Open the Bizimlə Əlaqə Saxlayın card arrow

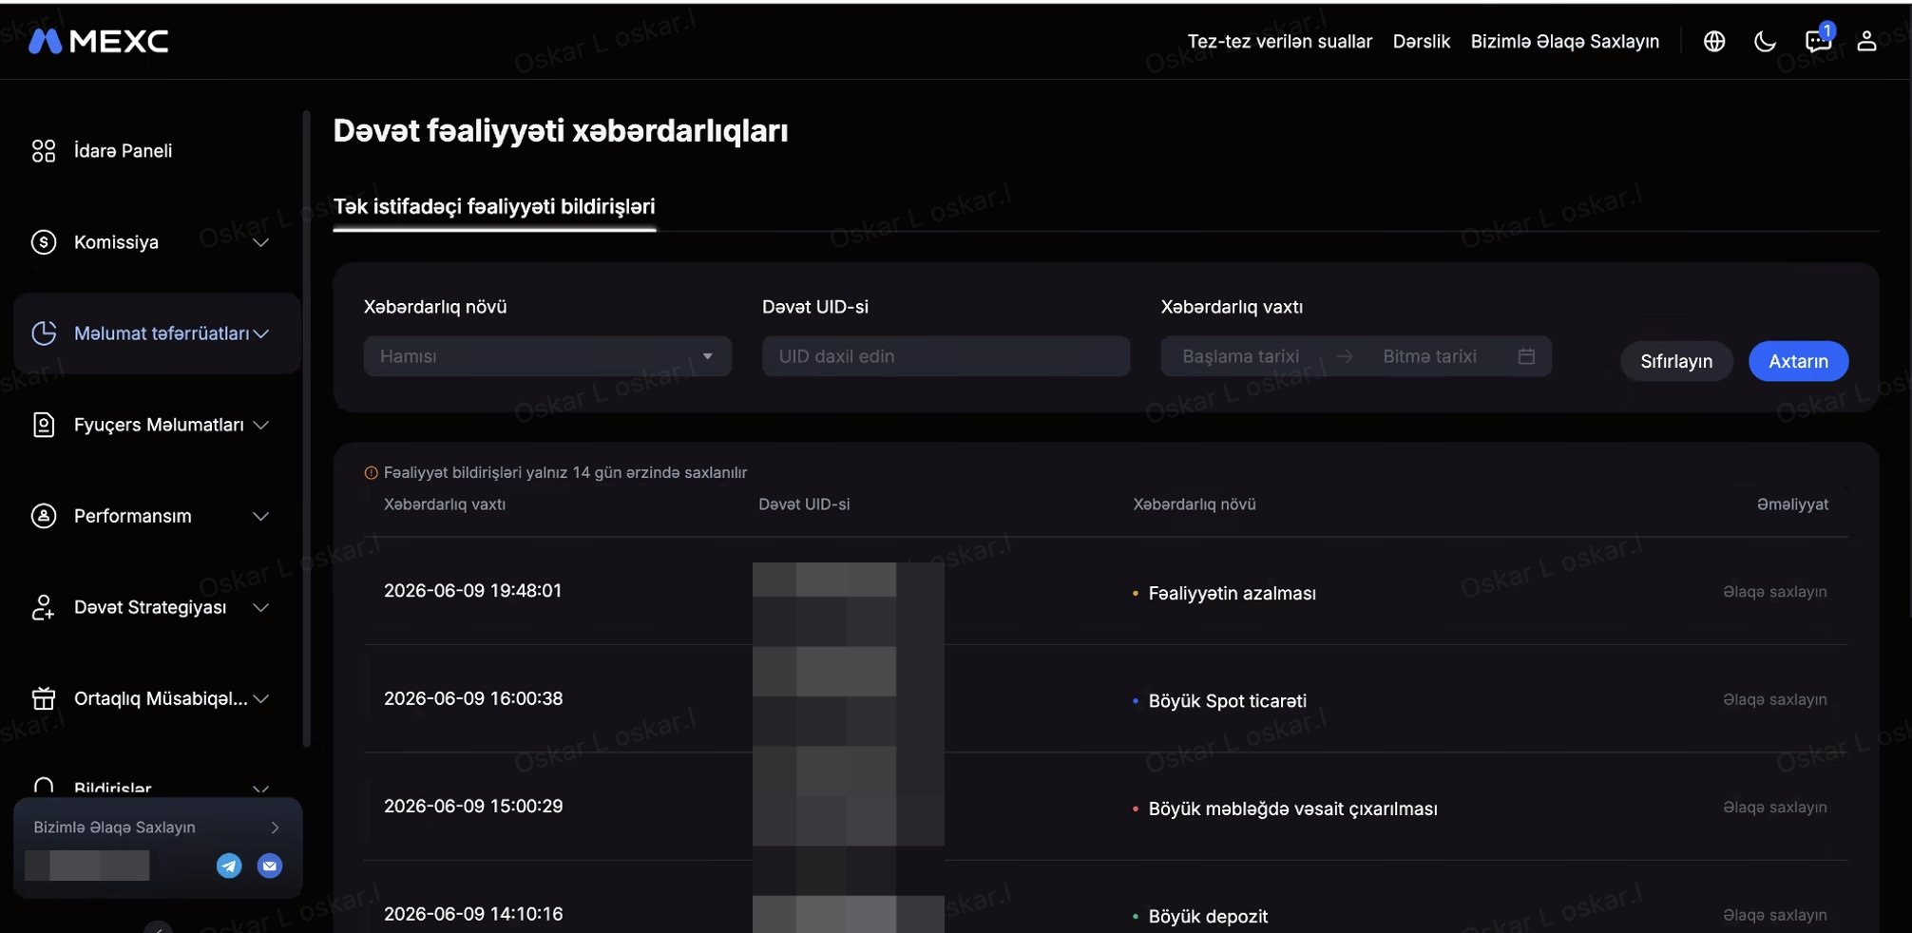[275, 828]
